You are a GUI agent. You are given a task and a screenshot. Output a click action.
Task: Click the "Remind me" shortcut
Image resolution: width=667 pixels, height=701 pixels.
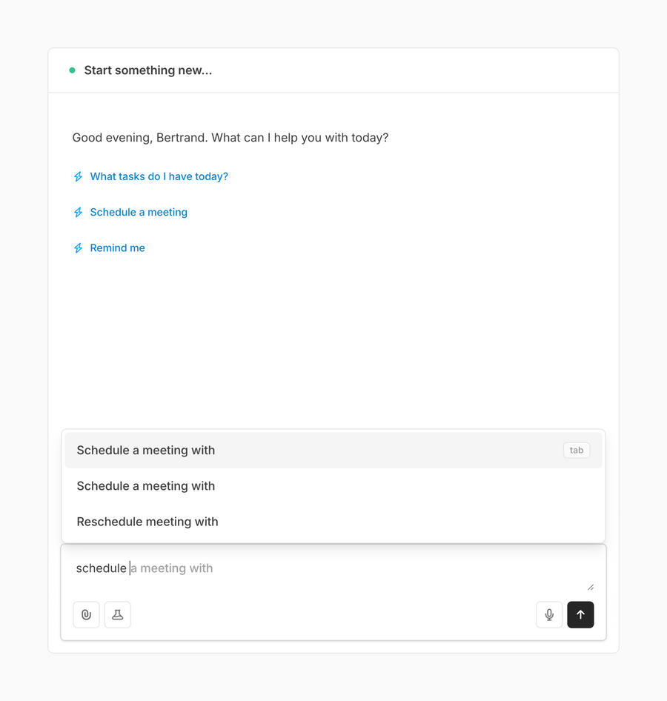click(x=116, y=247)
